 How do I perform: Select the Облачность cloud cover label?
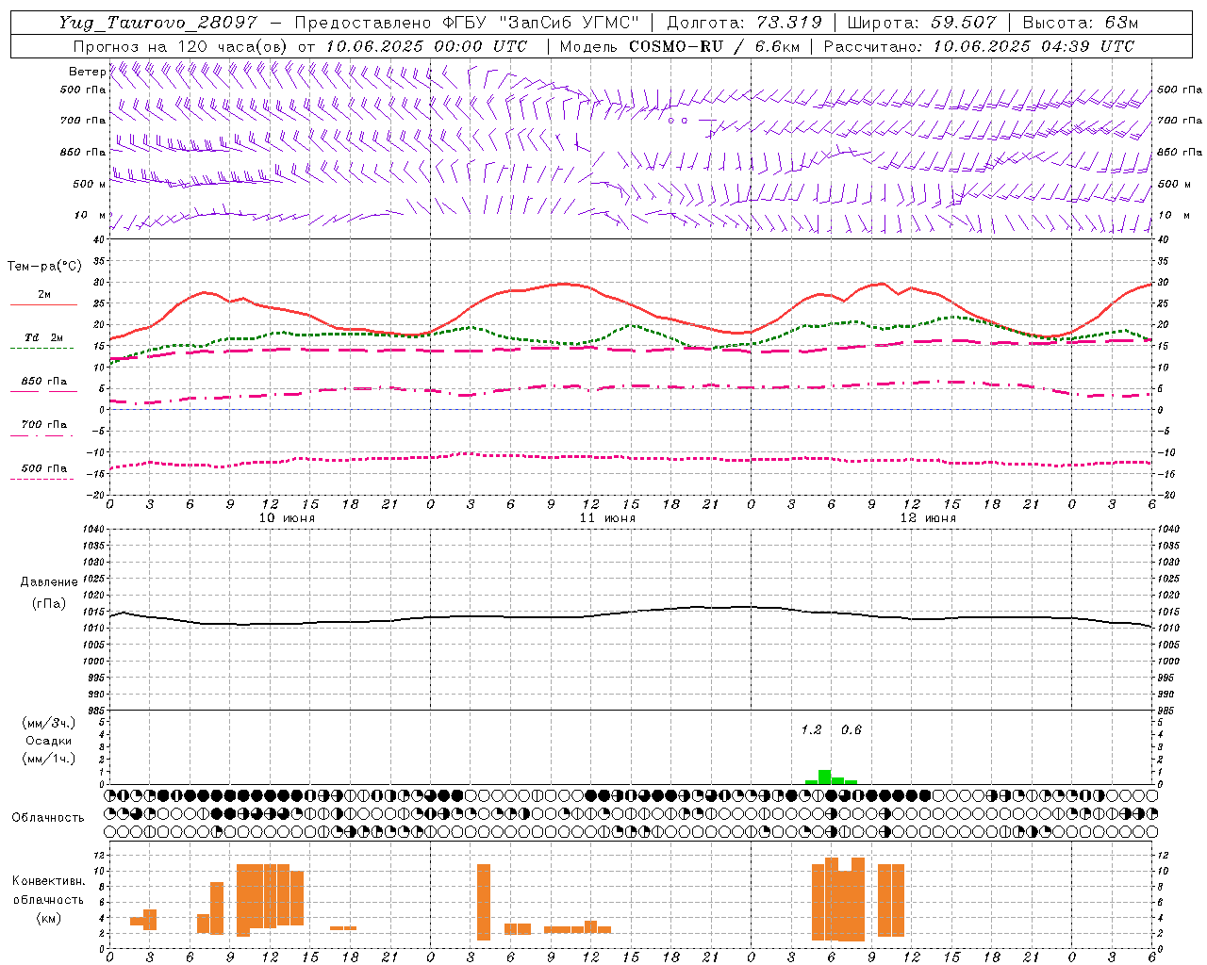tap(48, 818)
